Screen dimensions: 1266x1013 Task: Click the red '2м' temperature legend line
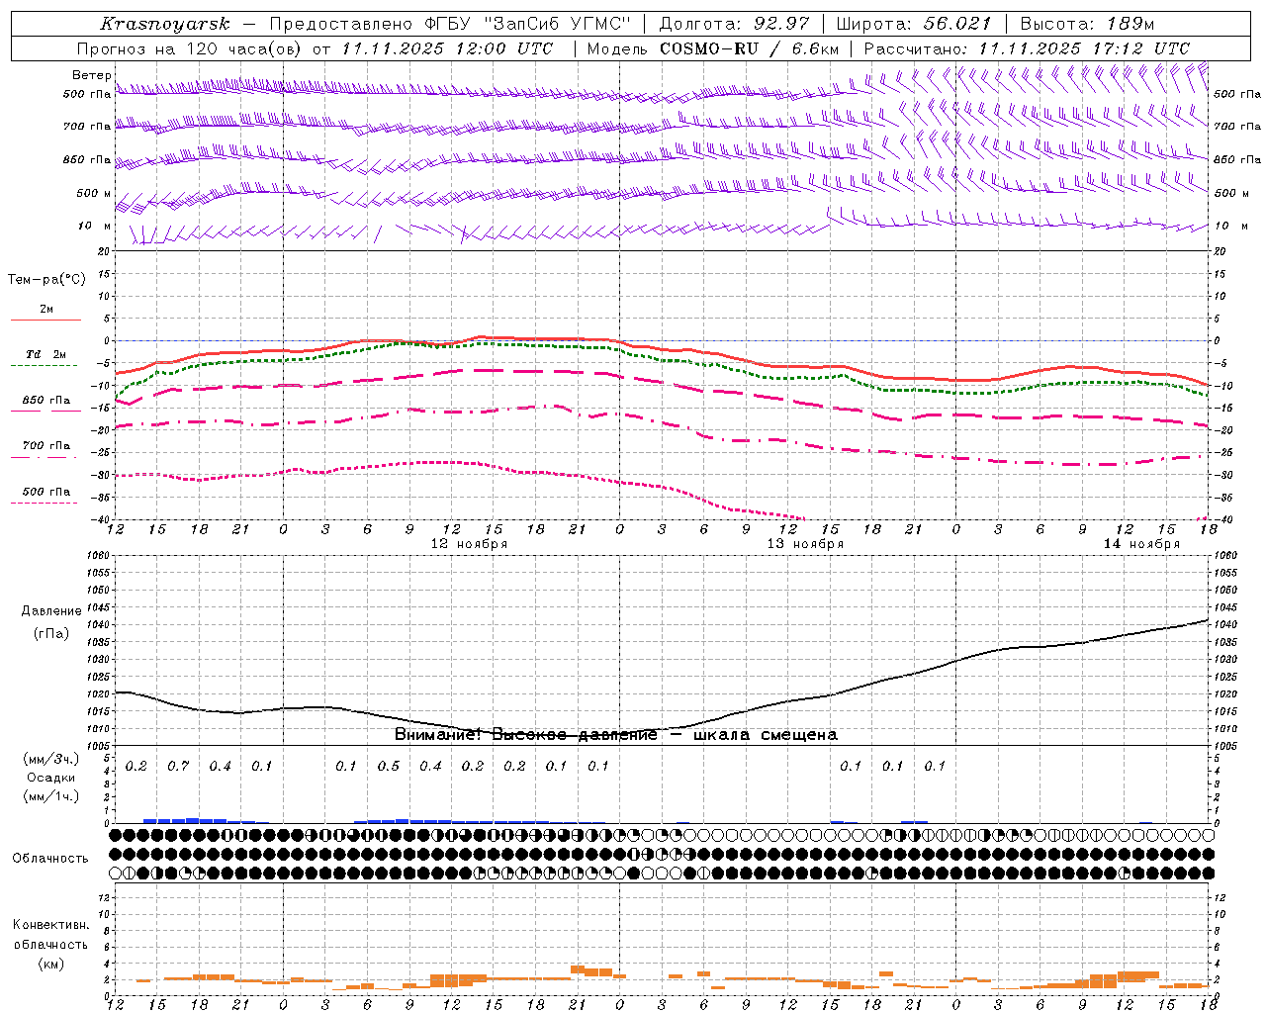[46, 320]
